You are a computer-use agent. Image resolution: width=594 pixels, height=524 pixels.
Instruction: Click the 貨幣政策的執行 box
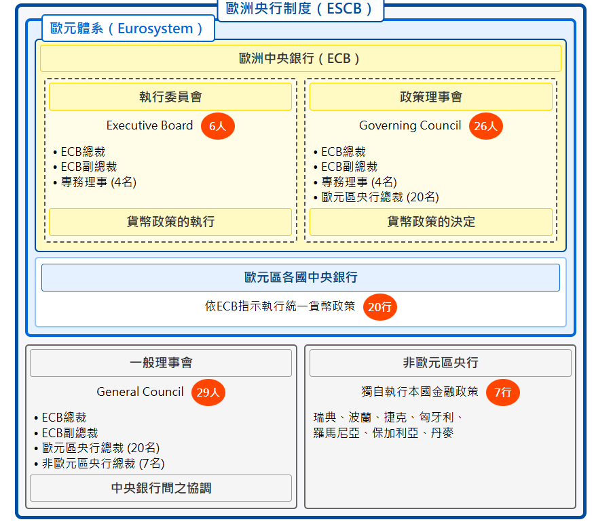[170, 222]
